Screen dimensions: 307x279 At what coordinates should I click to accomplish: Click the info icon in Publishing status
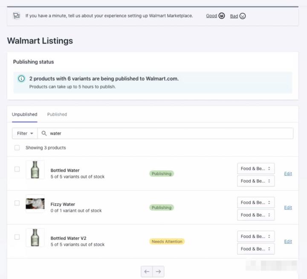[x=21, y=79]
